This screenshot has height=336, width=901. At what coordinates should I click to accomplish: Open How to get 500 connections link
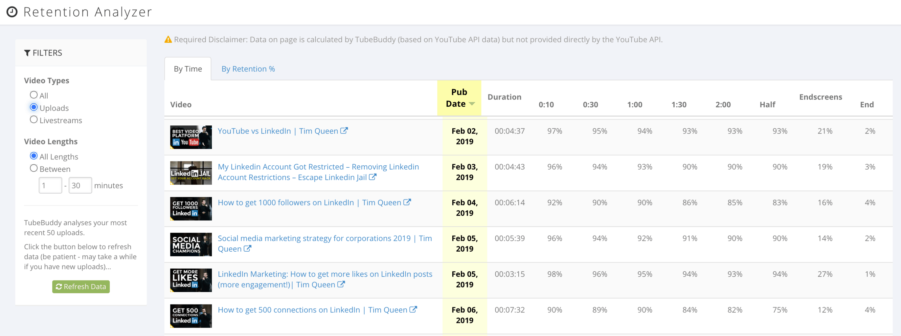click(x=312, y=310)
